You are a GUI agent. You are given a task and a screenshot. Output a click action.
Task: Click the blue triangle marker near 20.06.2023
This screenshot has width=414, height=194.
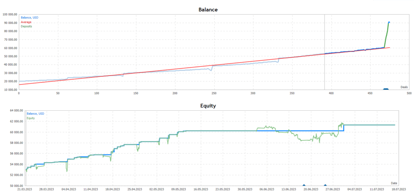pyautogui.click(x=304, y=185)
